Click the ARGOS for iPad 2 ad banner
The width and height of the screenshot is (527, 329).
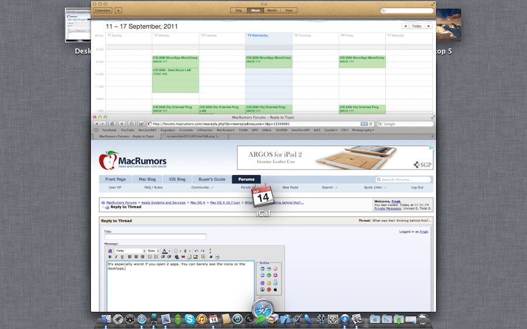[x=335, y=158]
